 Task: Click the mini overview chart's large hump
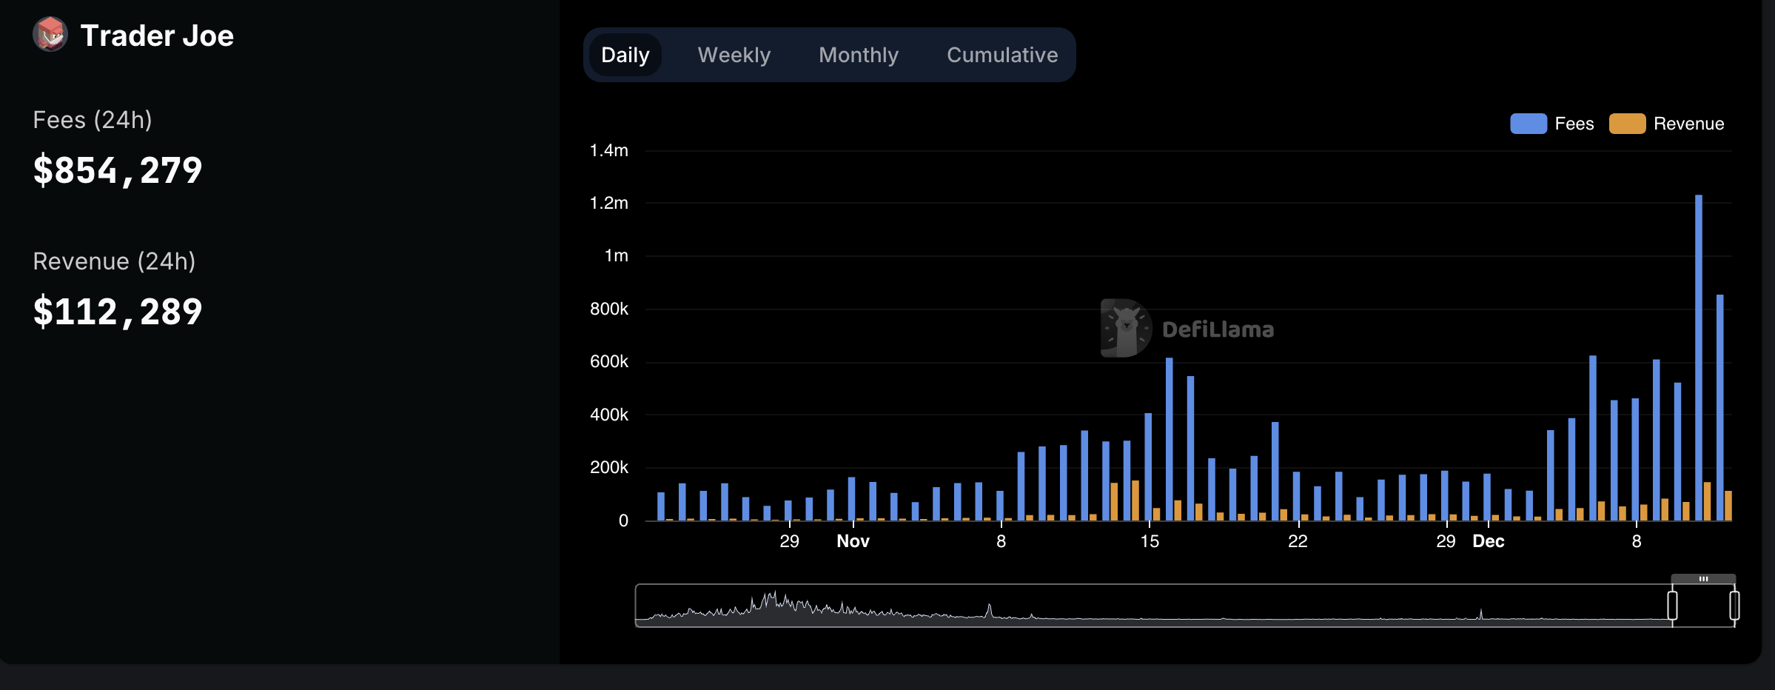coord(774,605)
